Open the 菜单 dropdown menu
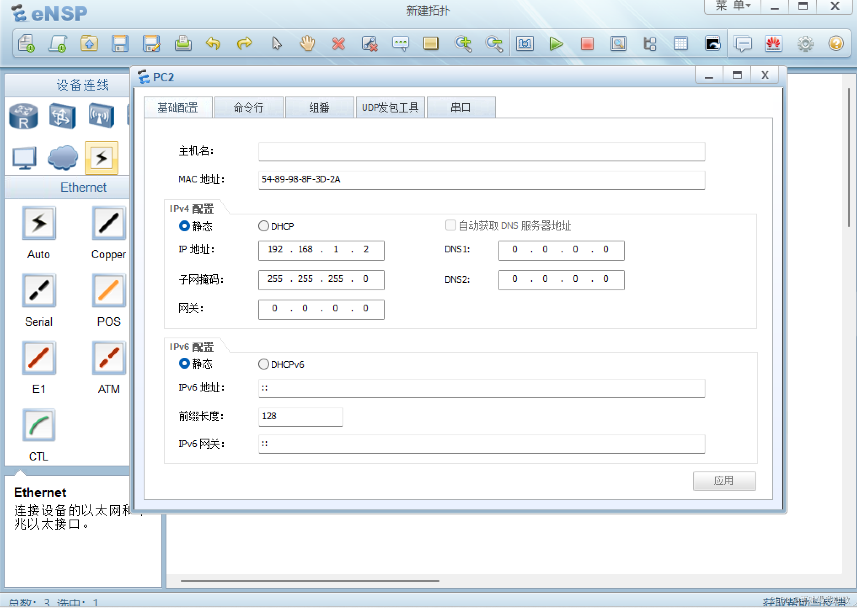This screenshot has height=608, width=857. point(733,6)
